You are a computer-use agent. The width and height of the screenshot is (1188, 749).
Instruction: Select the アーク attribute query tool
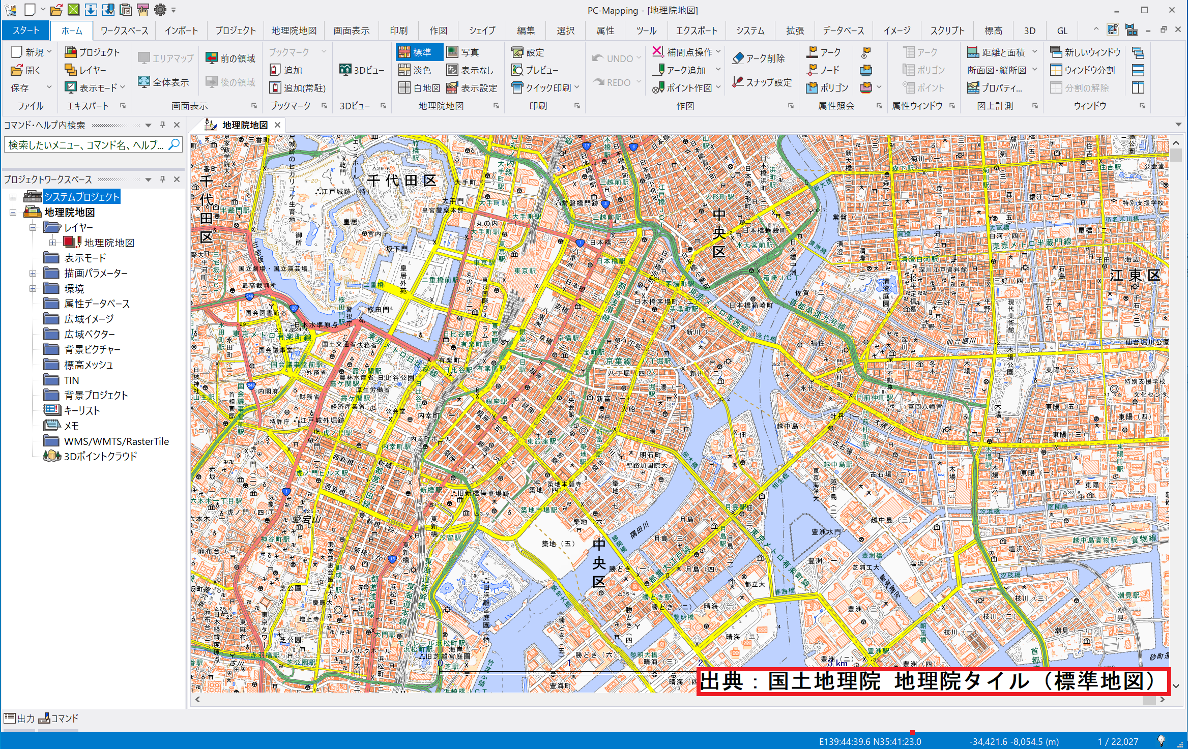tap(824, 52)
